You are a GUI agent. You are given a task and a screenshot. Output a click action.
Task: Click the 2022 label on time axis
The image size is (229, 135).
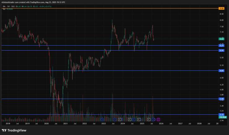[x=84, y=124]
